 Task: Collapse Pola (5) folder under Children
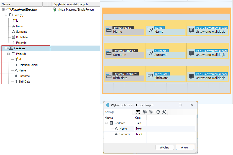pos(8,54)
